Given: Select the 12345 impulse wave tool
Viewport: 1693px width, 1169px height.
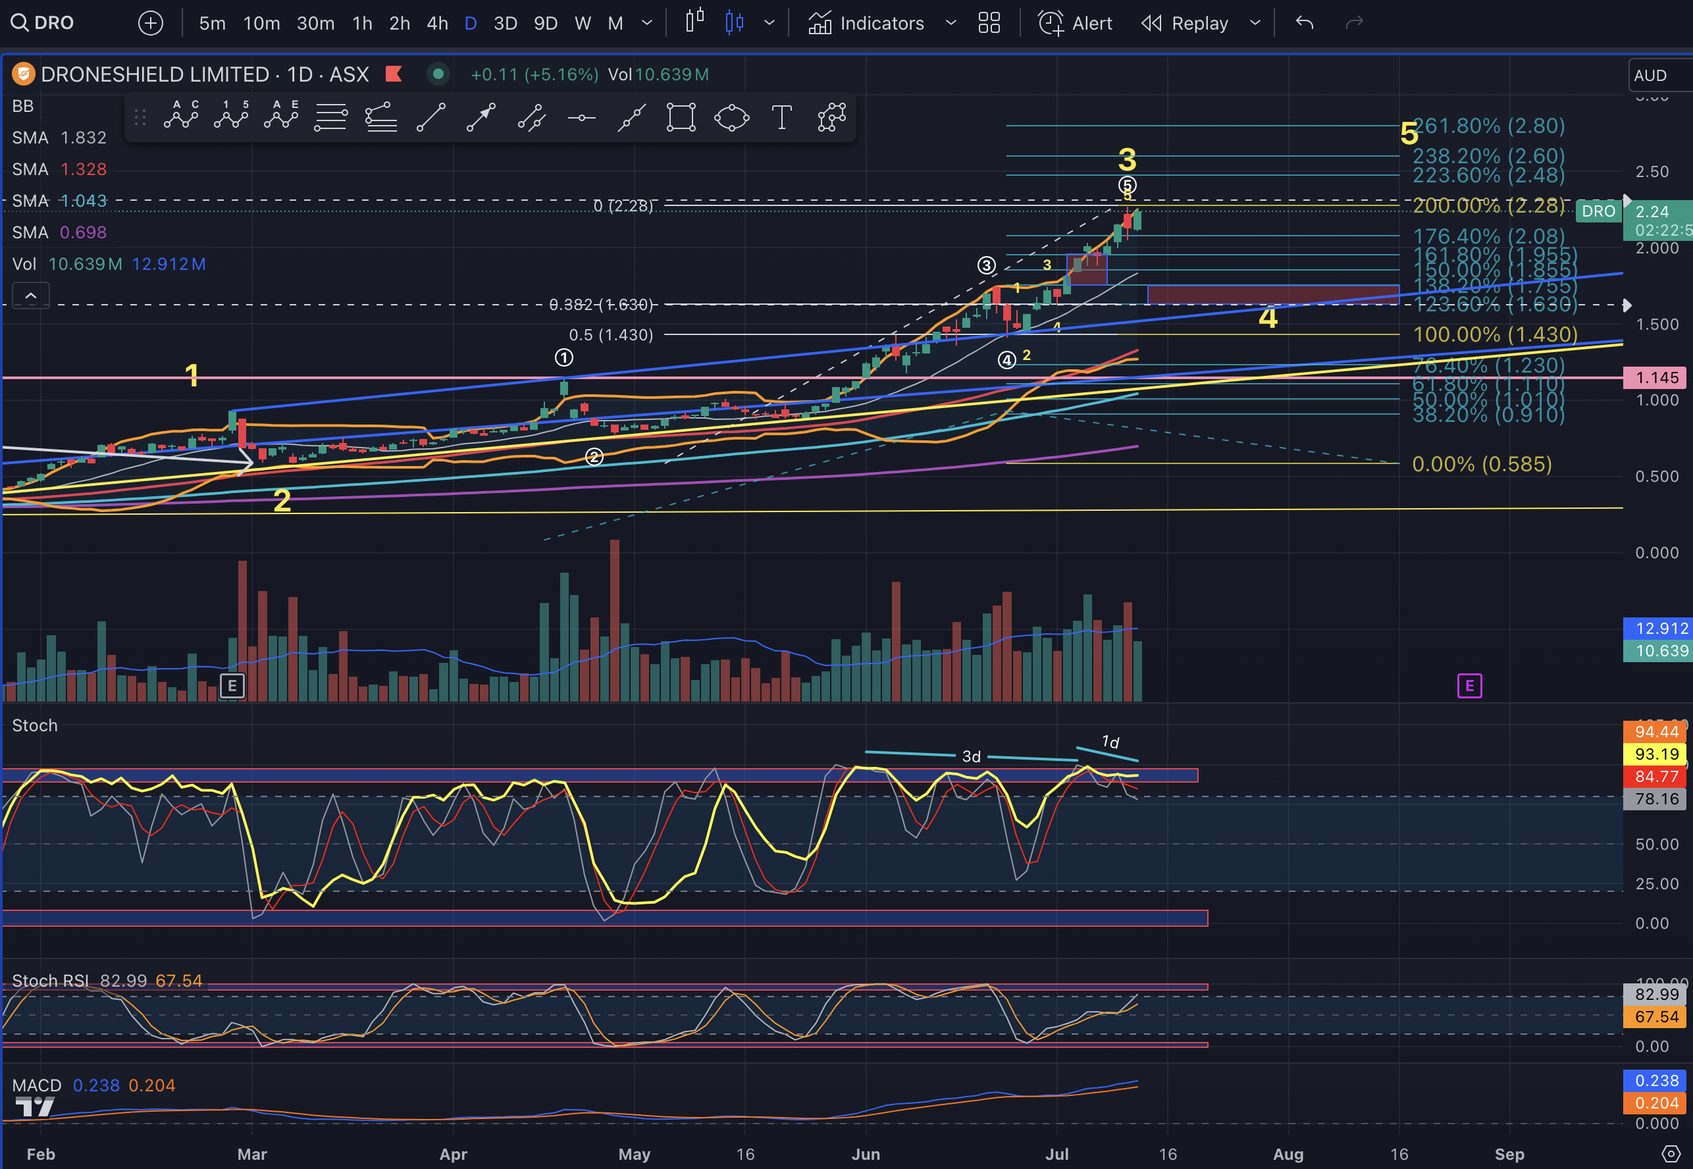Looking at the screenshot, I should tap(230, 116).
